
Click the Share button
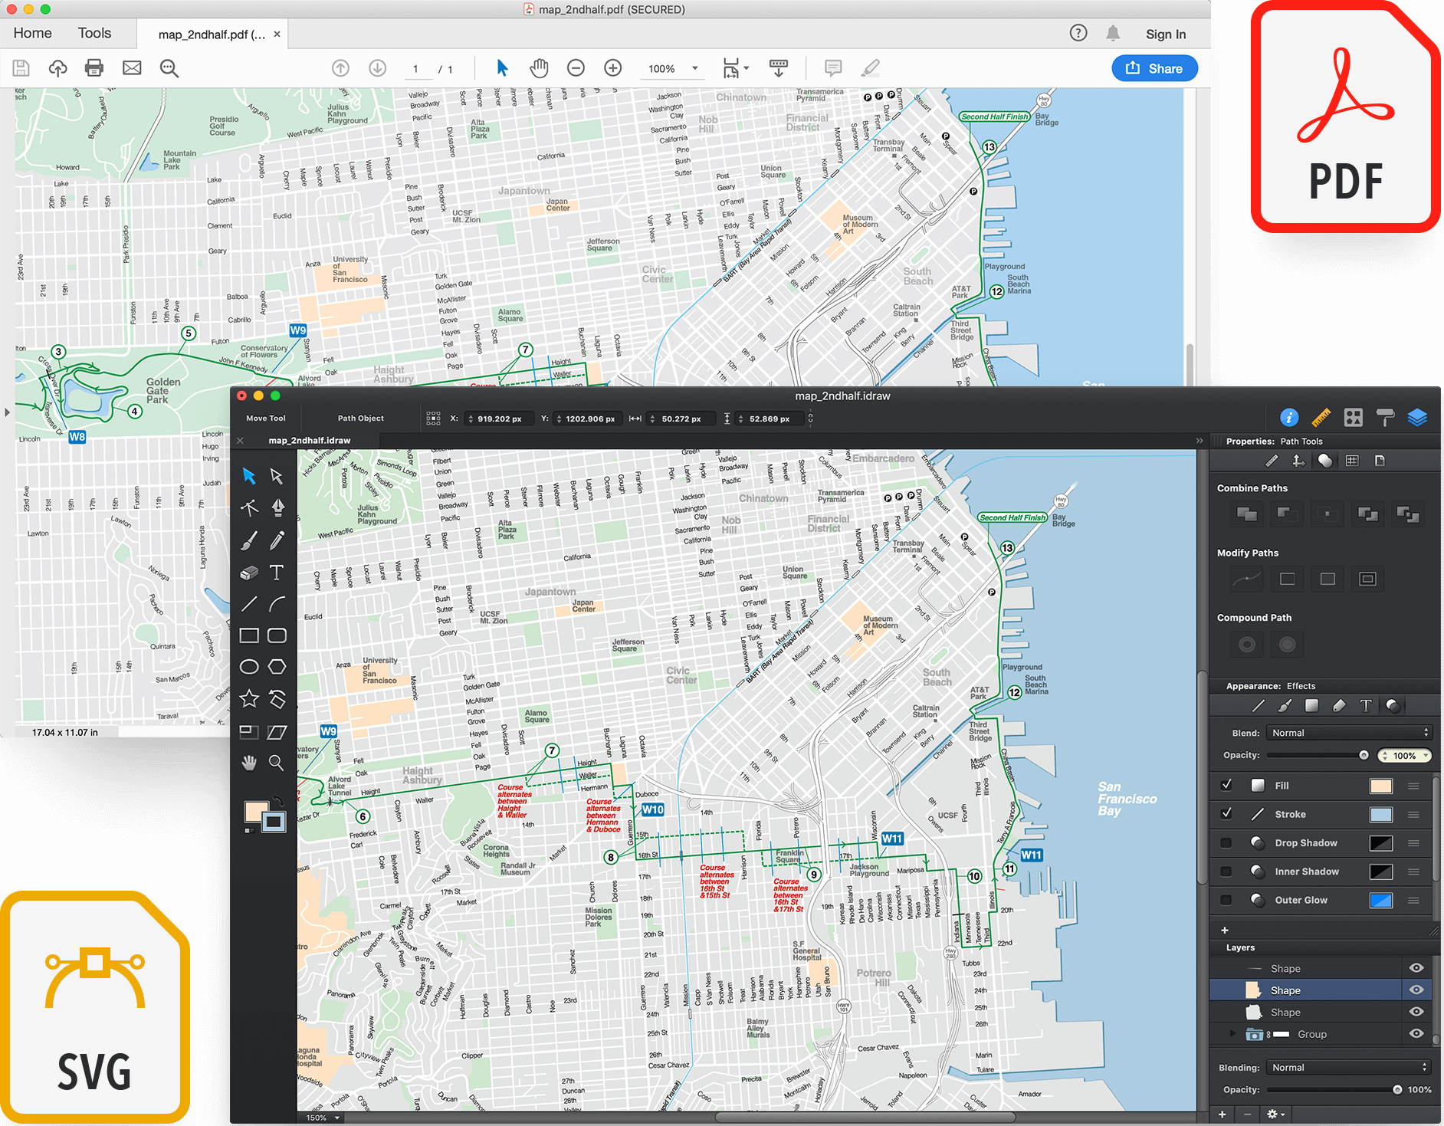point(1154,68)
